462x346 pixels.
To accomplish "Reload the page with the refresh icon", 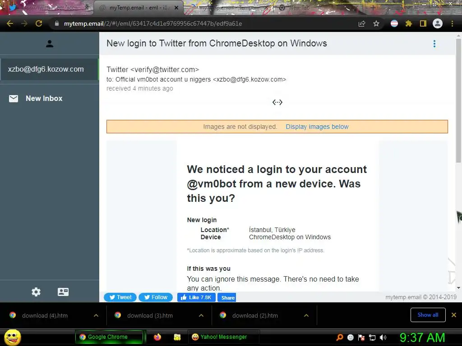I will (x=39, y=23).
